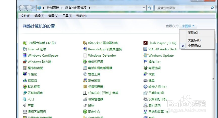Open the 电话和调制解调器 icon
The image size is (218, 118).
(85, 68)
